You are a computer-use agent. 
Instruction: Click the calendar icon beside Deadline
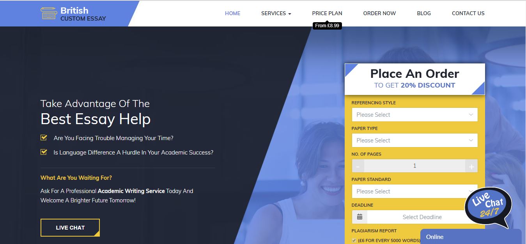point(360,217)
